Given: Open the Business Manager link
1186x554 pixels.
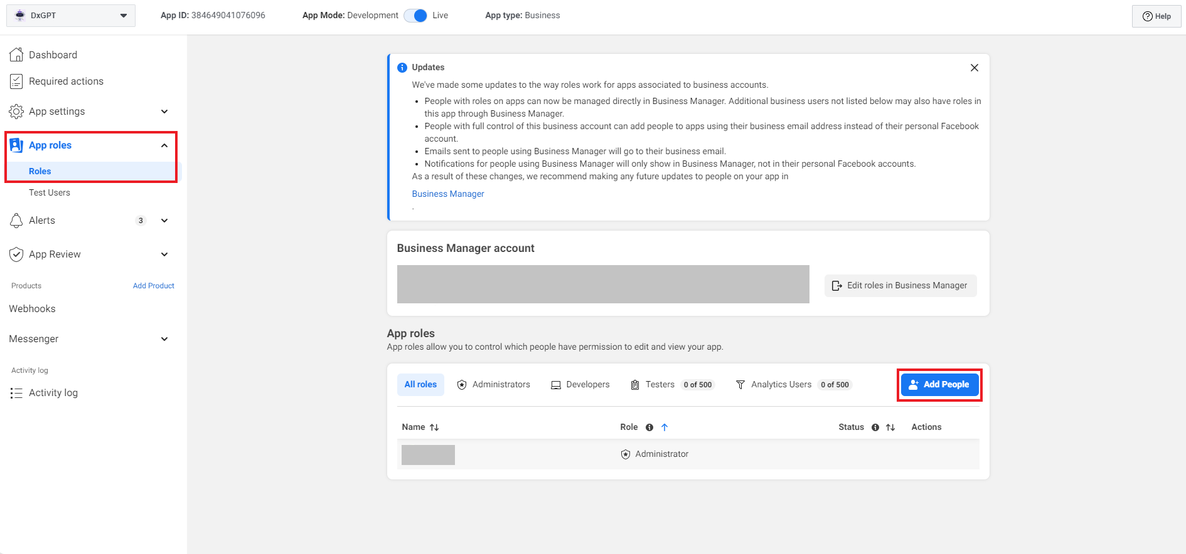Looking at the screenshot, I should [448, 194].
